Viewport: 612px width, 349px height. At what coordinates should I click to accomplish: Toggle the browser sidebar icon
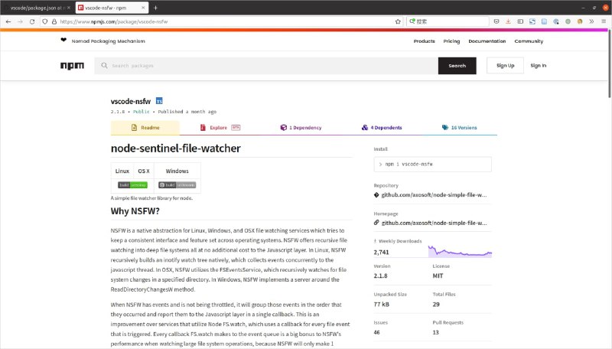[520, 21]
